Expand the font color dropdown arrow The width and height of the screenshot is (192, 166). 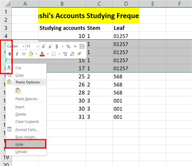coord(48,54)
